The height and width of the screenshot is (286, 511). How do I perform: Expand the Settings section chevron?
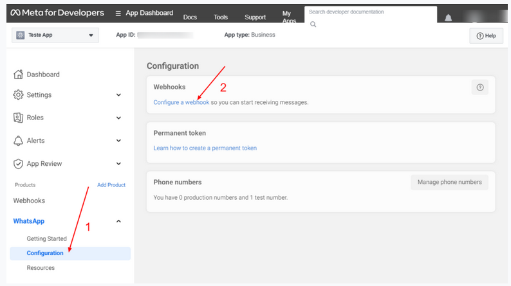pos(118,95)
